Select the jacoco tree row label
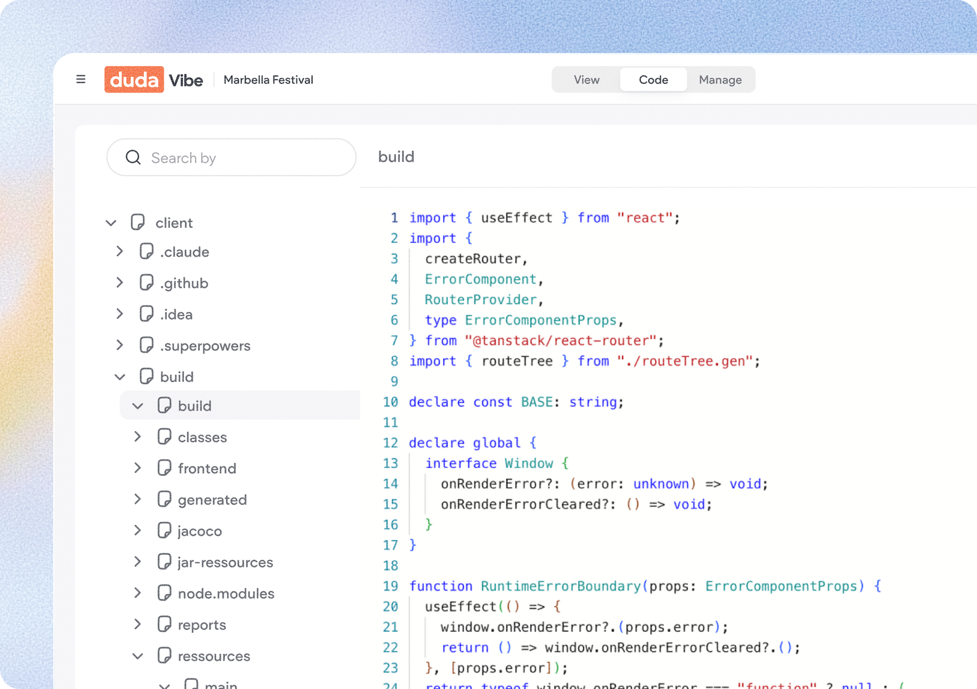This screenshot has height=689, width=977. tap(199, 531)
